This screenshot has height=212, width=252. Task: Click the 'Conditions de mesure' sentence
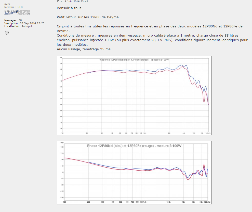click(152, 40)
